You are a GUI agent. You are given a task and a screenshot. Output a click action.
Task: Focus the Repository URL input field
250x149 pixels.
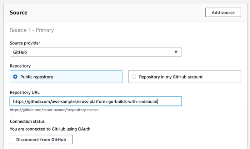[x=96, y=102]
